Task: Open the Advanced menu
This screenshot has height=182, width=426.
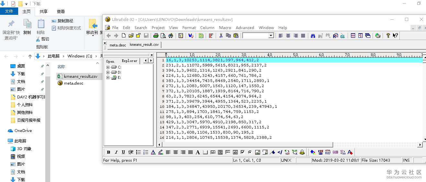Action: click(245, 28)
